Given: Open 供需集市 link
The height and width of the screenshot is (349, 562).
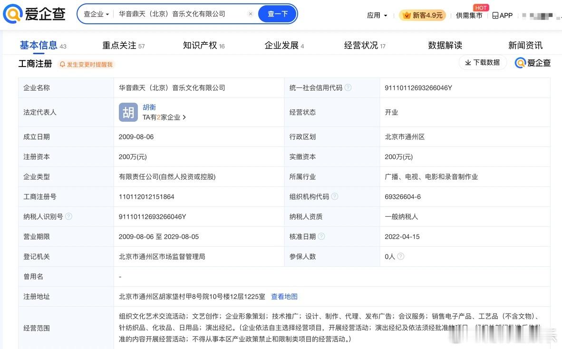Looking at the screenshot, I should pos(469,15).
